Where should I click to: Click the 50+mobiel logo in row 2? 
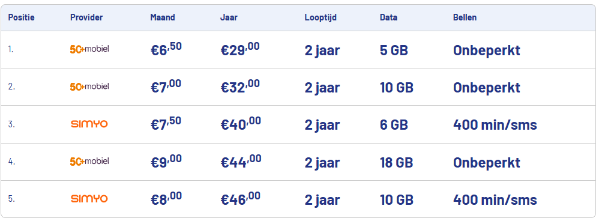[89, 87]
